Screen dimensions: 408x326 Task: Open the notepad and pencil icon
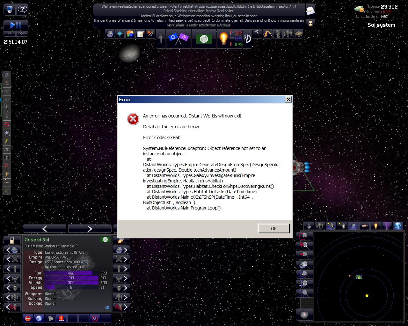(x=140, y=34)
